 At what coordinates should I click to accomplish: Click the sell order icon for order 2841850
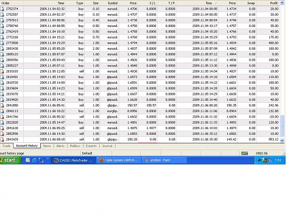click(2, 106)
